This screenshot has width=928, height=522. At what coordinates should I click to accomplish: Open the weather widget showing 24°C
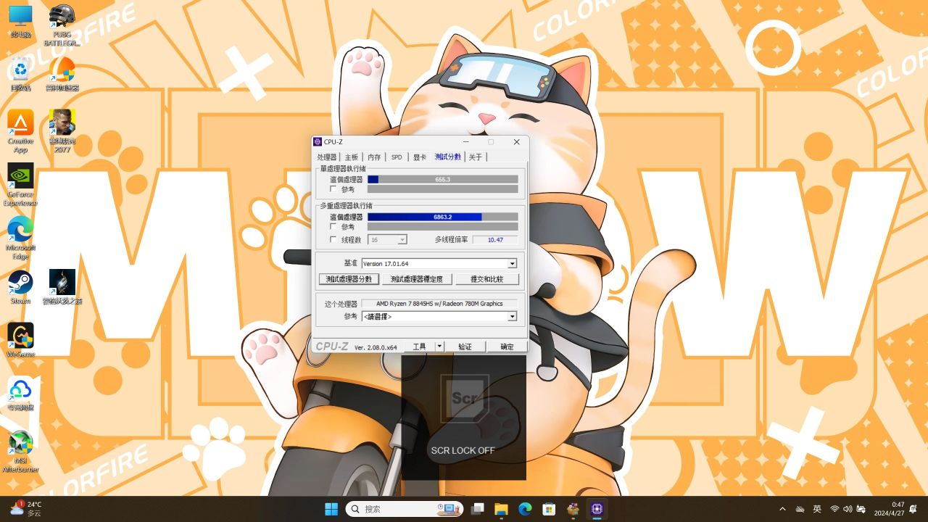click(x=26, y=509)
